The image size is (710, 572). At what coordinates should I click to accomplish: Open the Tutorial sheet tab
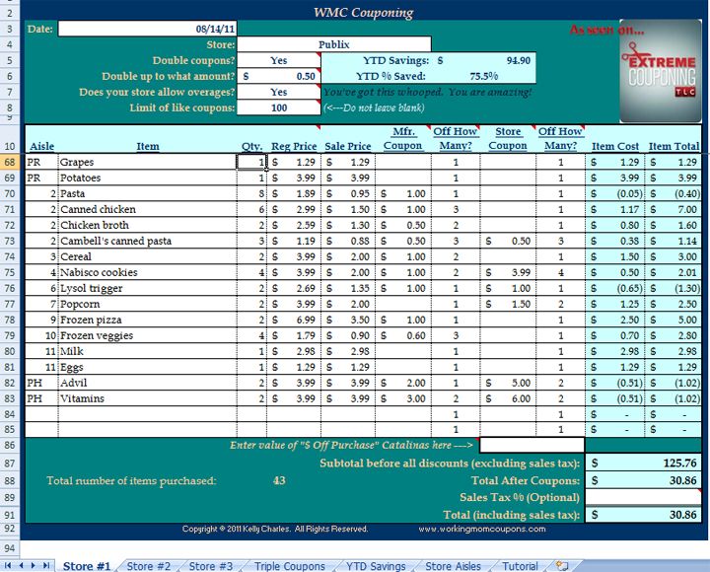(521, 566)
